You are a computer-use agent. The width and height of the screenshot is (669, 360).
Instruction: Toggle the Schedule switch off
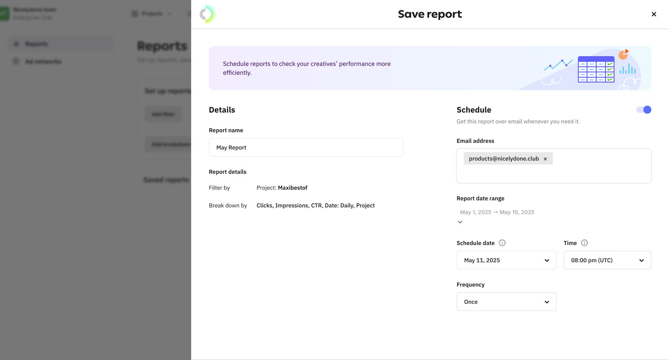click(644, 110)
